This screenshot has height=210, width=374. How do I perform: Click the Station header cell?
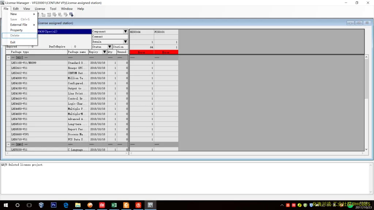[120, 47]
